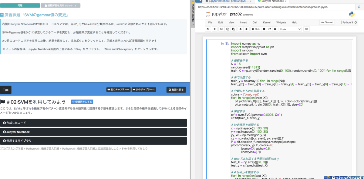Switch to the 問題 tab

(x=21, y=5)
